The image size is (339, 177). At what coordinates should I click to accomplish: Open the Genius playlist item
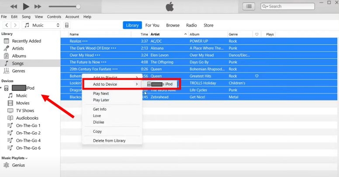click(x=18, y=165)
